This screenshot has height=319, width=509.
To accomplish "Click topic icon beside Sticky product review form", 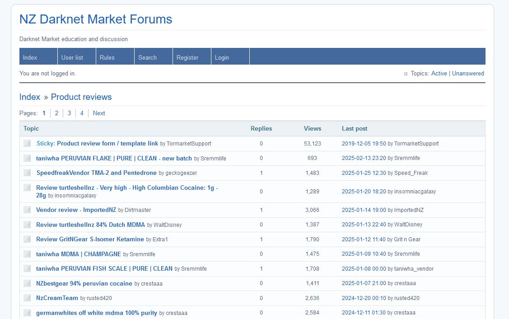I will (27, 143).
